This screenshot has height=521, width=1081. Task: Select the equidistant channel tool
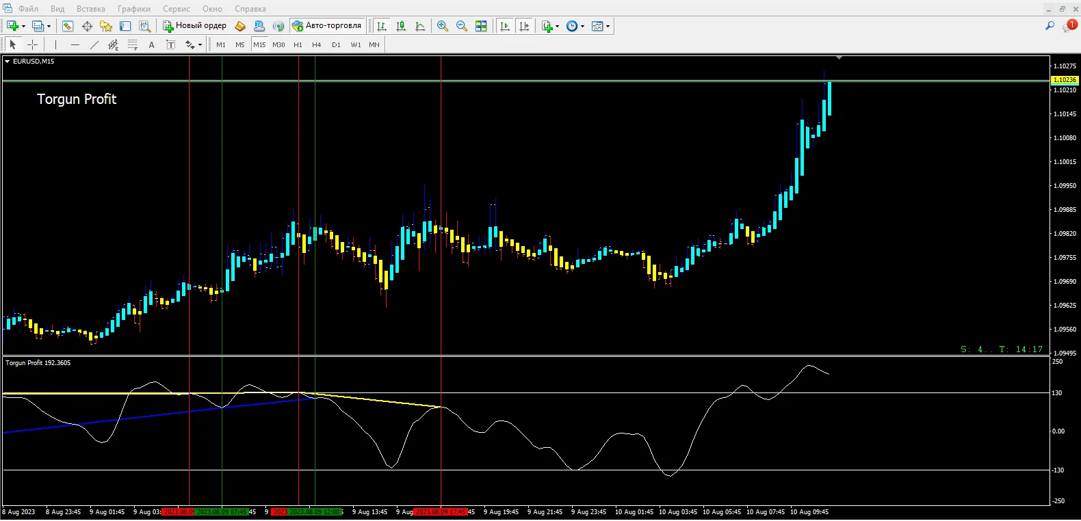point(114,44)
